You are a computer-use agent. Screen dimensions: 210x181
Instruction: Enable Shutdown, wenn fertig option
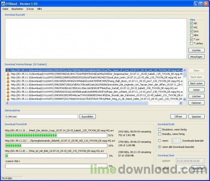(x=159, y=129)
